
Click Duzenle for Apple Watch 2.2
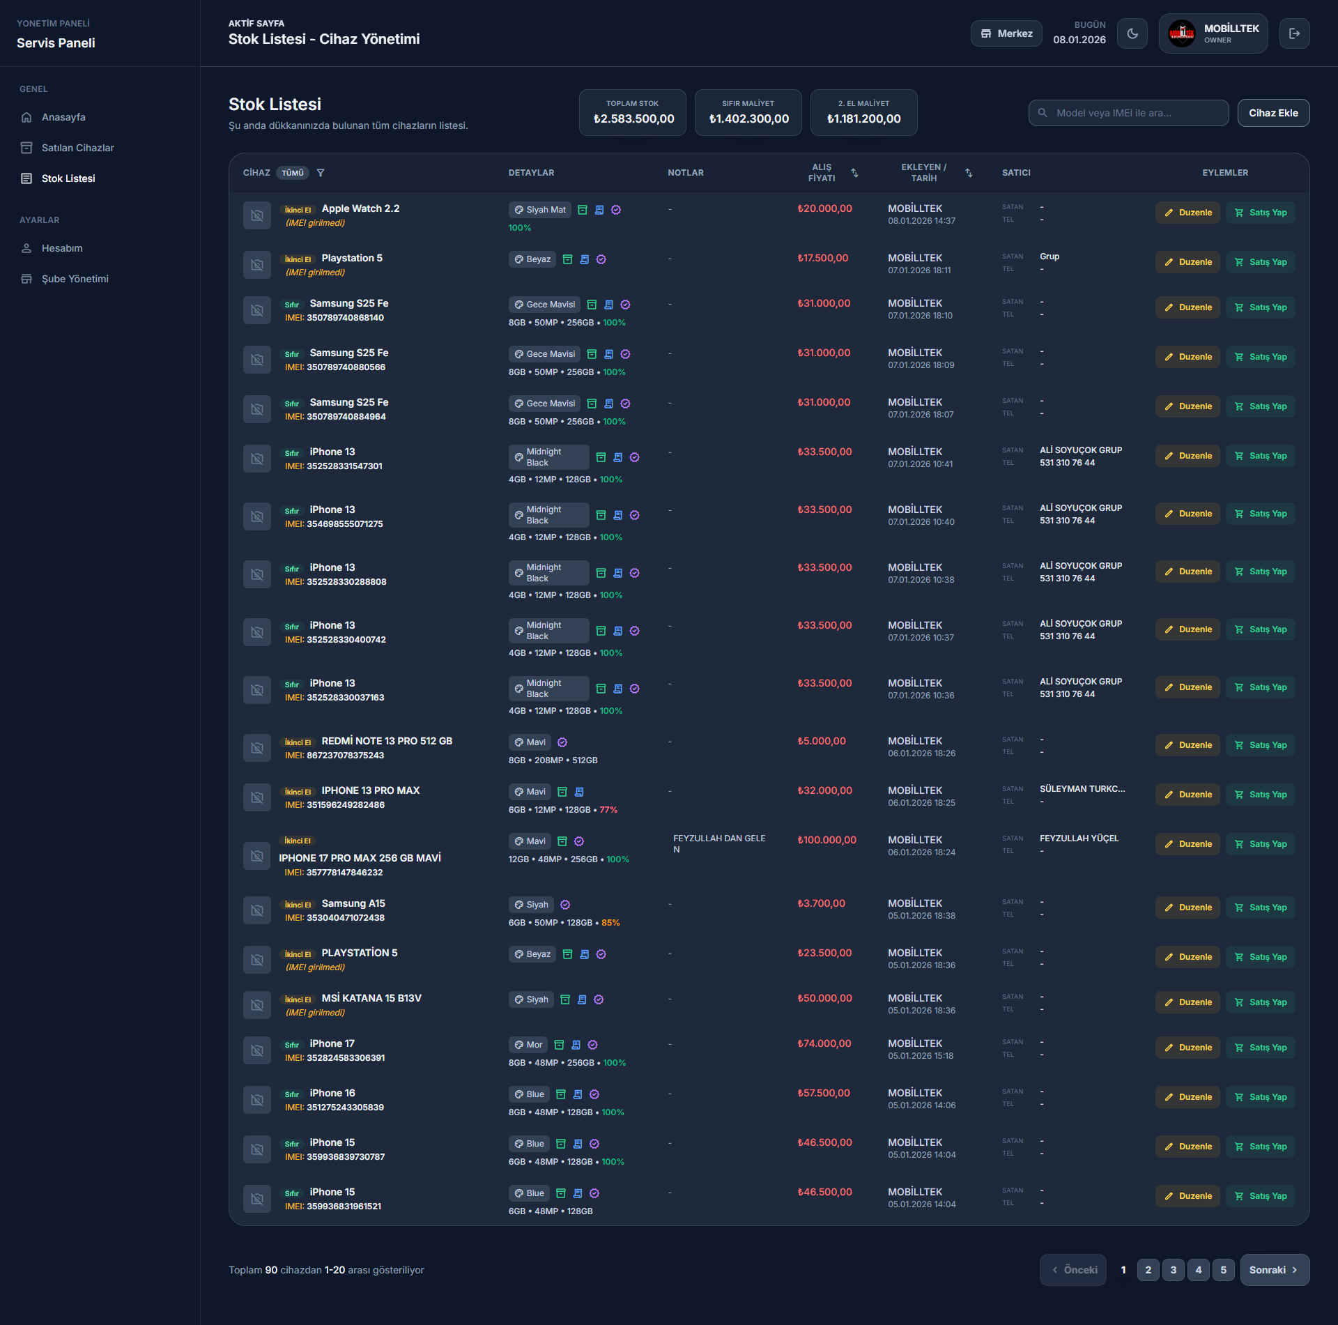(x=1187, y=213)
